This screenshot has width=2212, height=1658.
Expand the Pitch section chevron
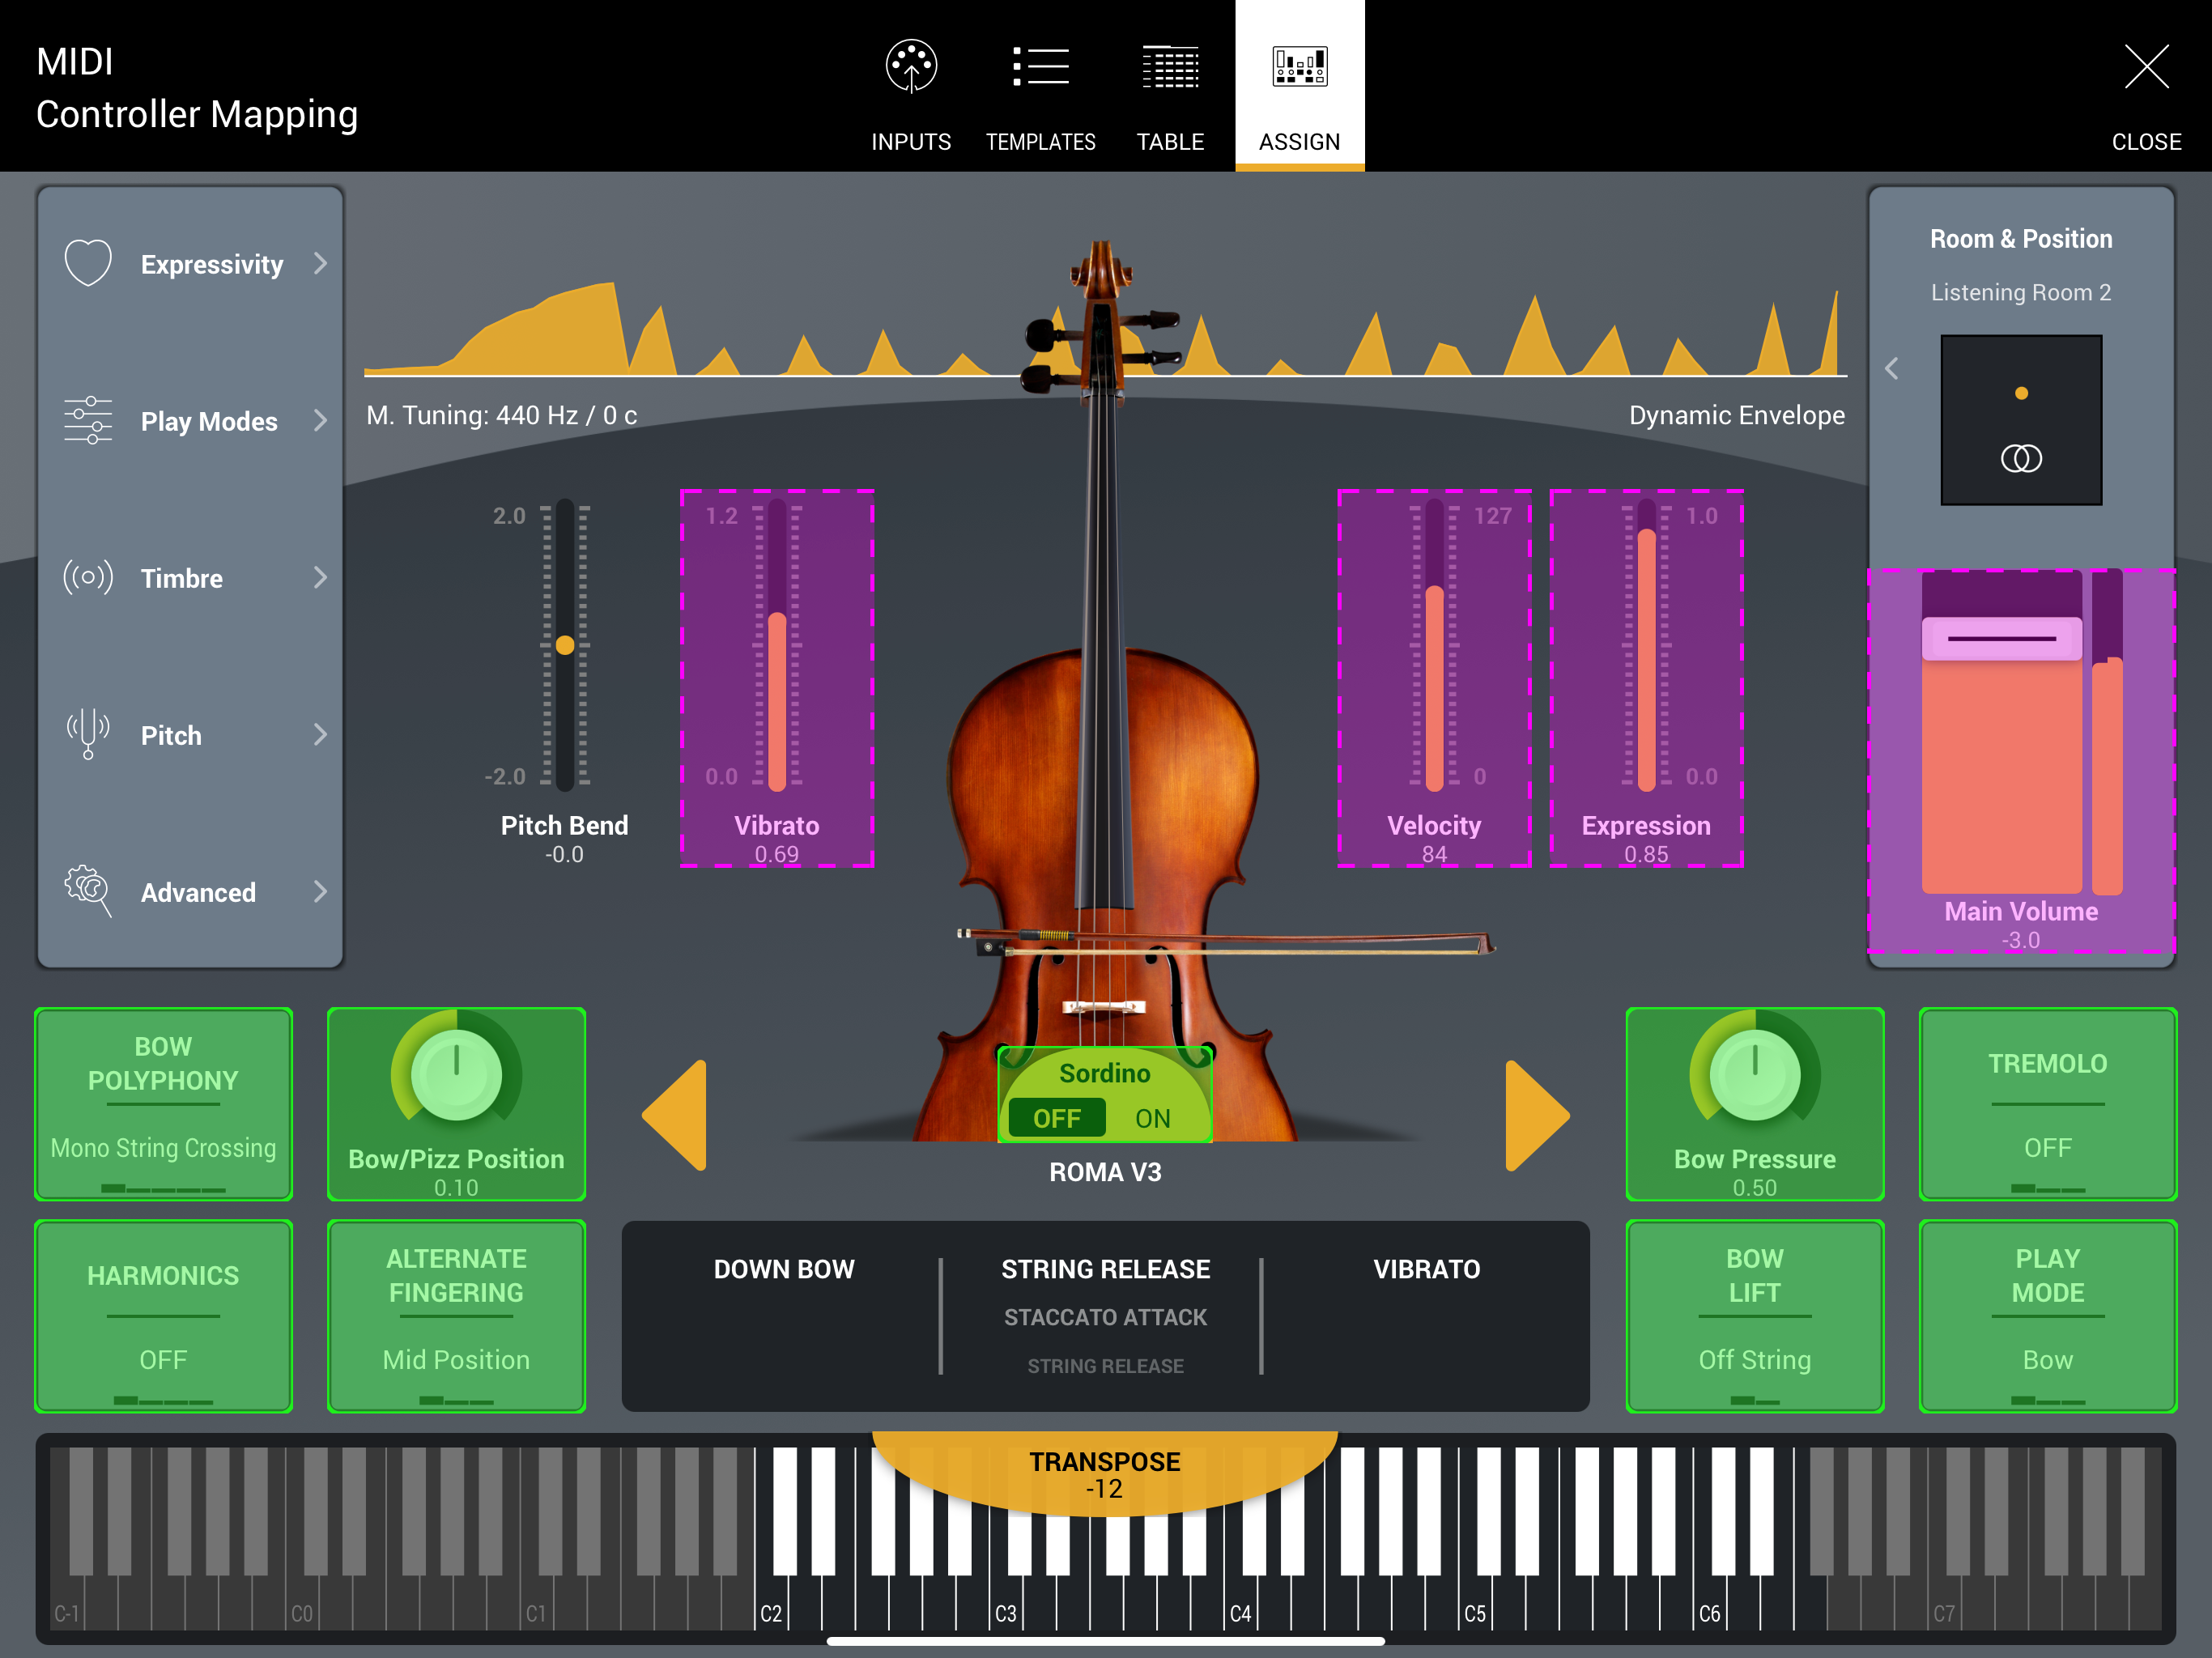pos(320,734)
